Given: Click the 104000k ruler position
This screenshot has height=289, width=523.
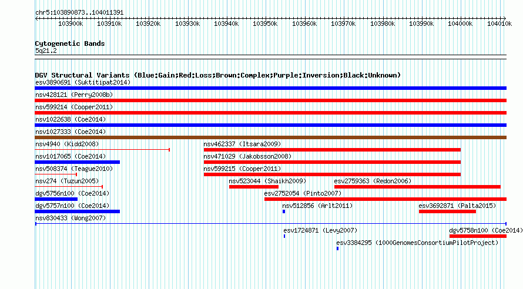Looking at the screenshot, I should point(460,23).
